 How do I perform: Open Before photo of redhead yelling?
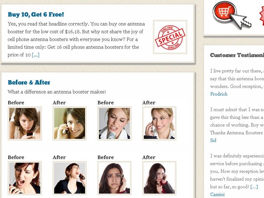[25, 178]
